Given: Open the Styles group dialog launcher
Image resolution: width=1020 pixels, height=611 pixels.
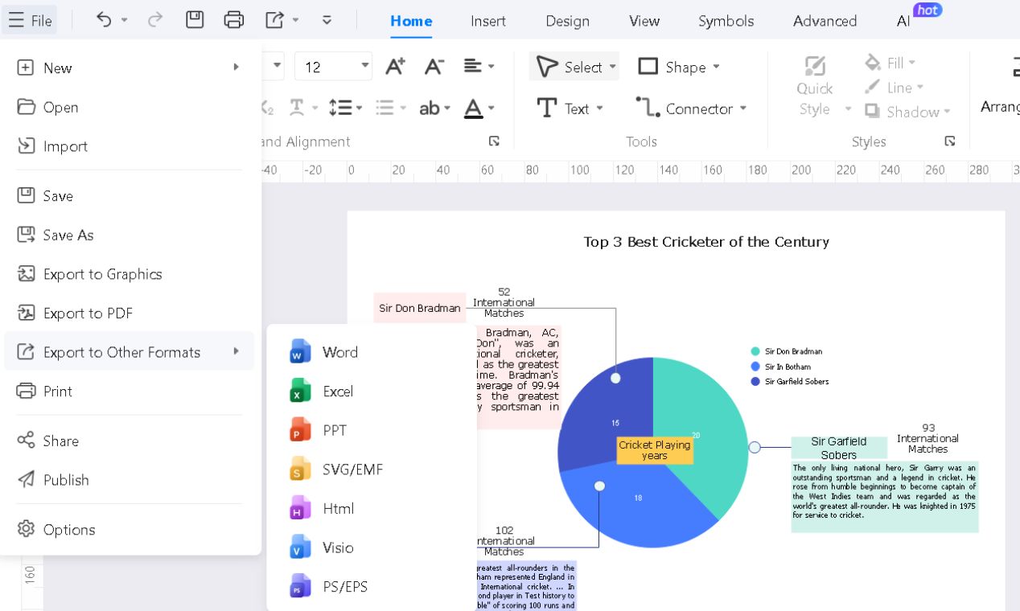Looking at the screenshot, I should coord(950,141).
